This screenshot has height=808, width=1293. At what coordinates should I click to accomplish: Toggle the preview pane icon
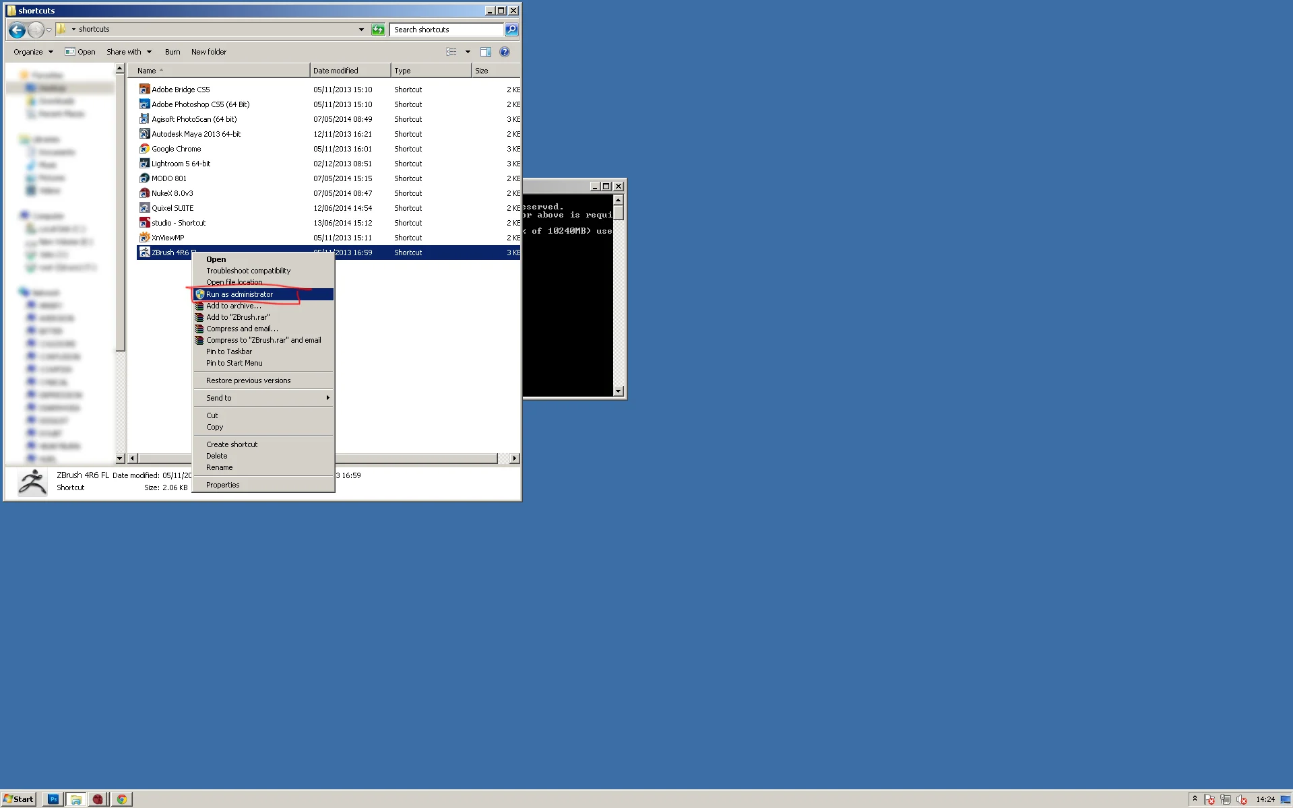pyautogui.click(x=485, y=52)
